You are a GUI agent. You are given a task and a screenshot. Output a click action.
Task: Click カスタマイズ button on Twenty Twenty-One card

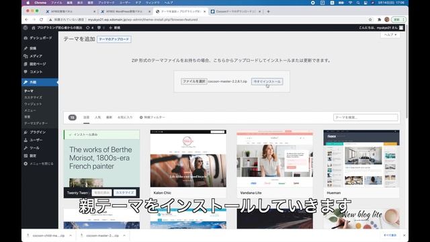tap(125, 193)
